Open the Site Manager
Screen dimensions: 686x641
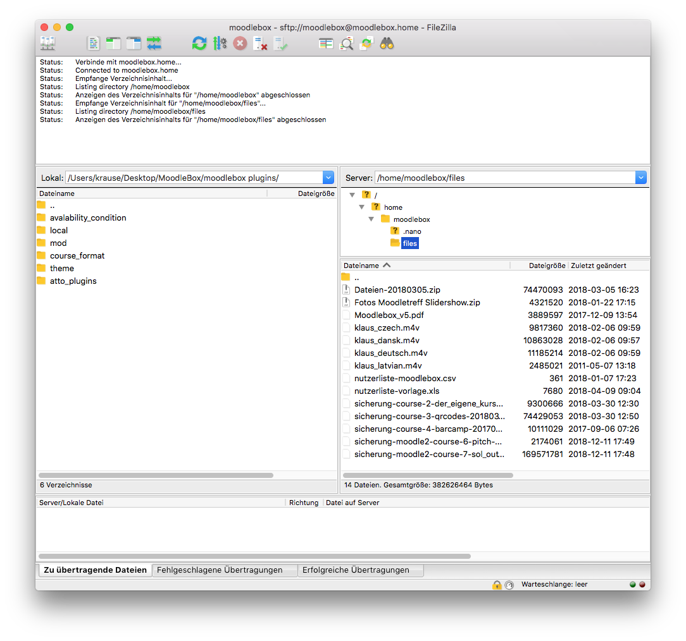click(47, 44)
